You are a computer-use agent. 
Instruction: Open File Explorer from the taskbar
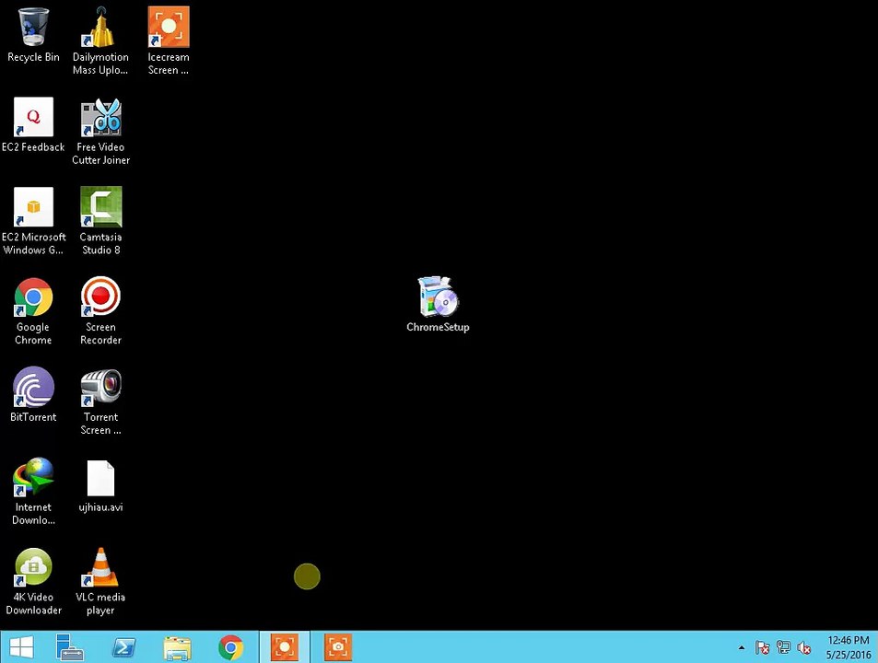(x=177, y=648)
